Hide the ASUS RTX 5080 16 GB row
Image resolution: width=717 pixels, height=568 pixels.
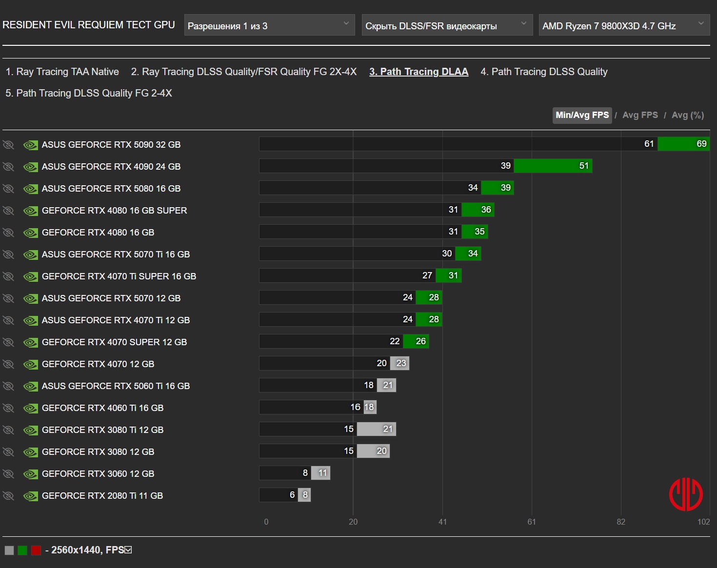point(8,189)
